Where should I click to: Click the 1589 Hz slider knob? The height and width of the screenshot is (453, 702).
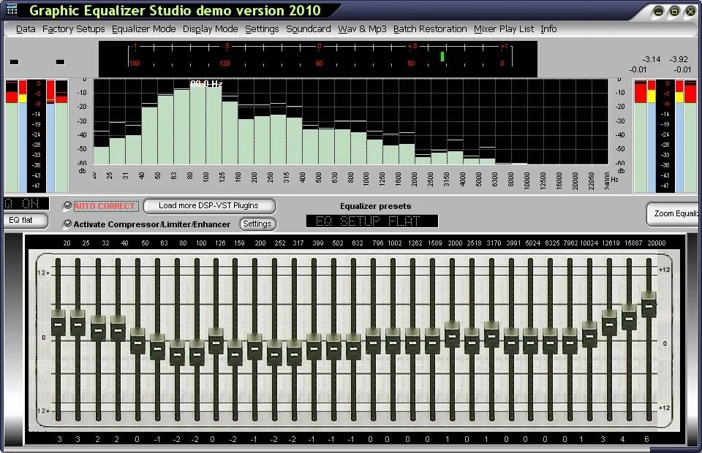(432, 341)
